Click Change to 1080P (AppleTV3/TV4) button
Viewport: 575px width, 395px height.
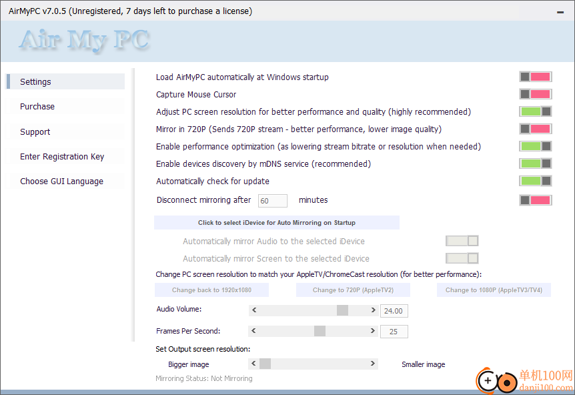(494, 290)
